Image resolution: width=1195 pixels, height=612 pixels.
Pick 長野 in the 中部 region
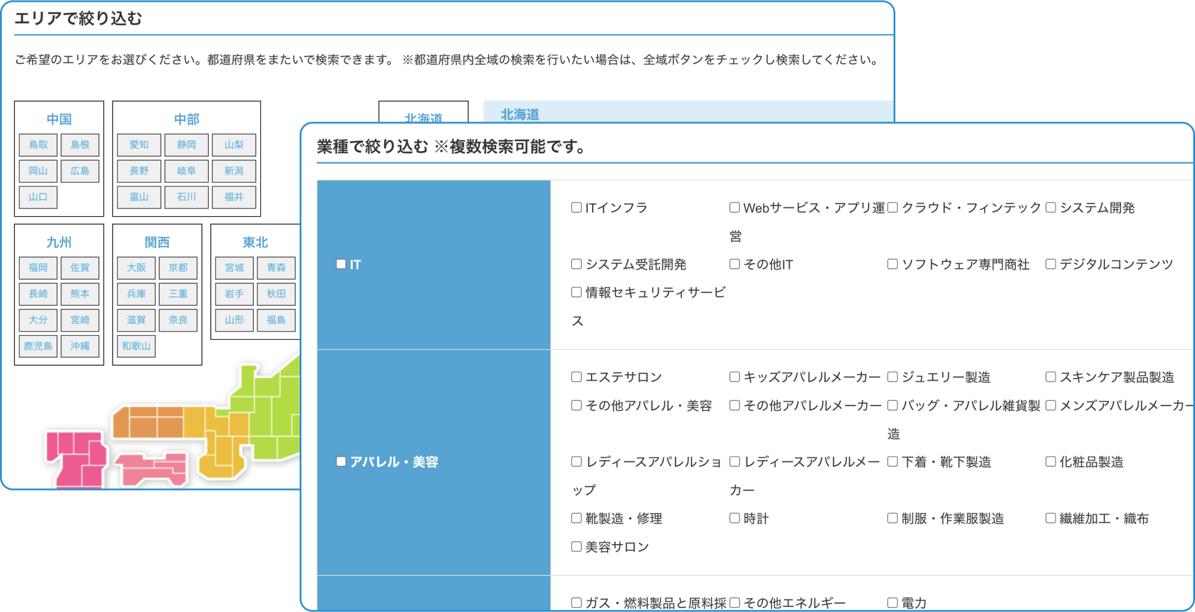click(x=139, y=171)
